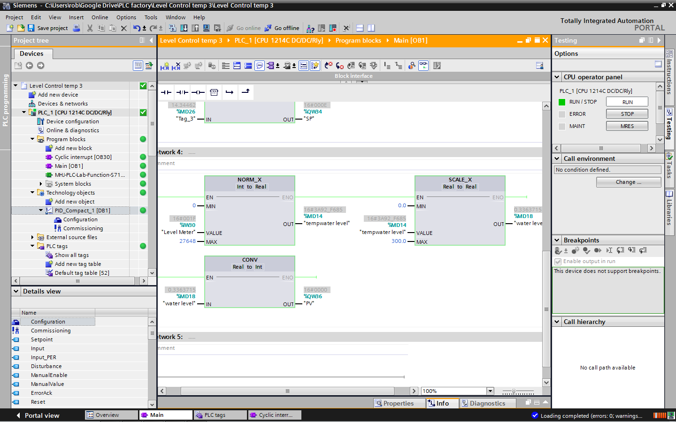Insert a normally open contact
Viewport: 676px width, 422px height.
pos(166,92)
